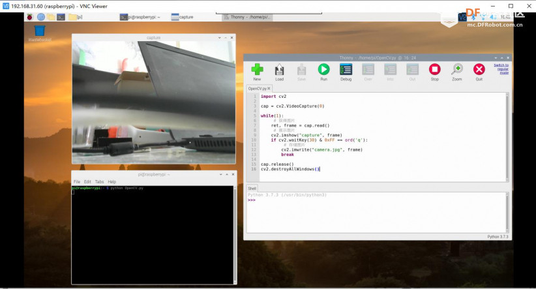The image size is (536, 289).
Task: Click the terminal window vertical scrollbar
Action: 235,235
